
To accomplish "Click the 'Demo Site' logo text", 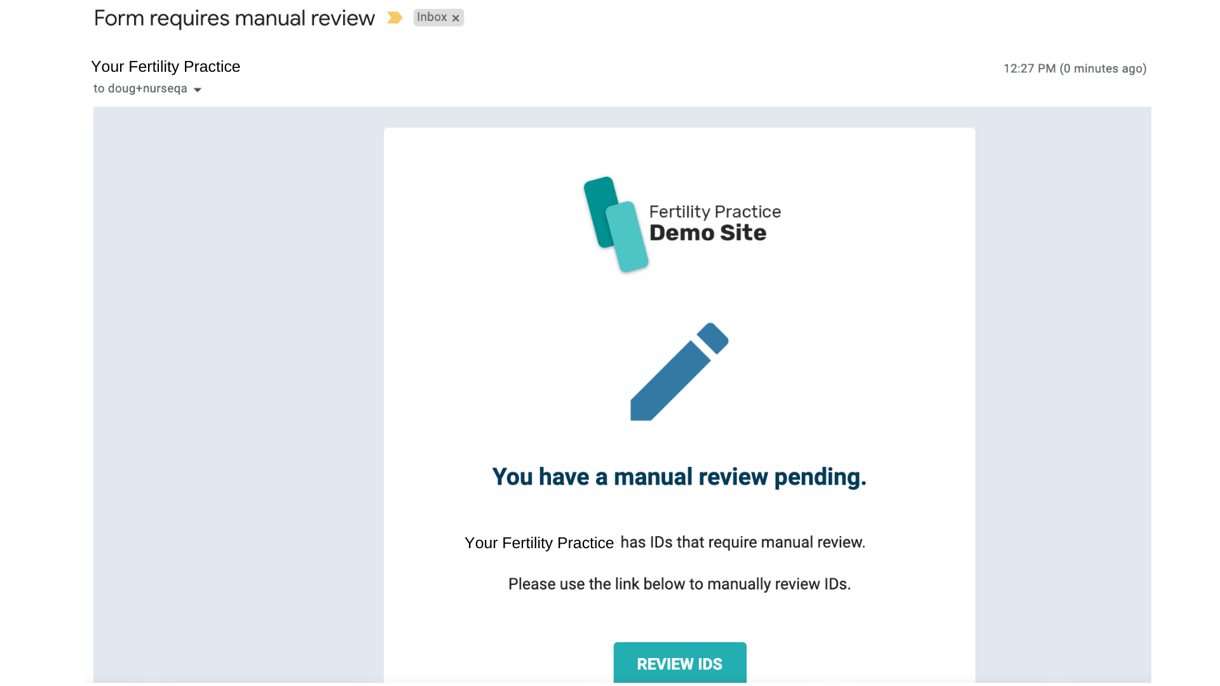I will pyautogui.click(x=707, y=233).
